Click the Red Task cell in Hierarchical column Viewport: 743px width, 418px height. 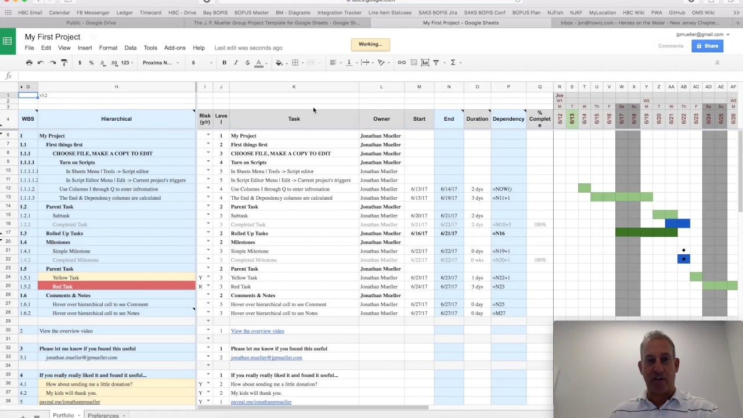click(116, 287)
